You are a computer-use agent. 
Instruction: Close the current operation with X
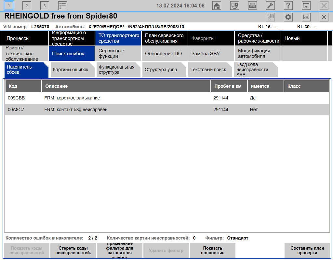324,17
